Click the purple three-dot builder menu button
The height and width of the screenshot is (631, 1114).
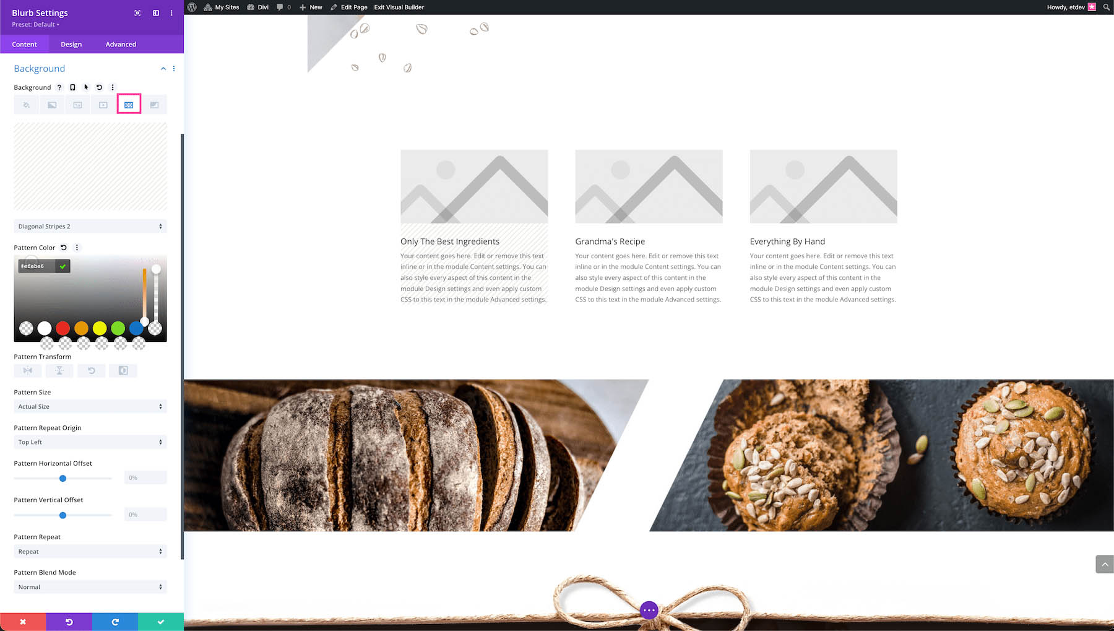649,610
